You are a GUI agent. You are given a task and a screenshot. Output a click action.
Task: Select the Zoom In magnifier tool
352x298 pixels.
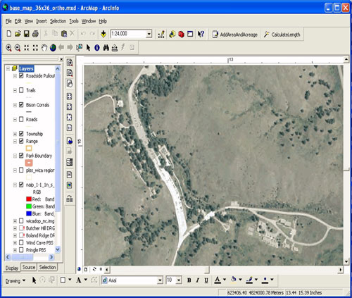8,48
